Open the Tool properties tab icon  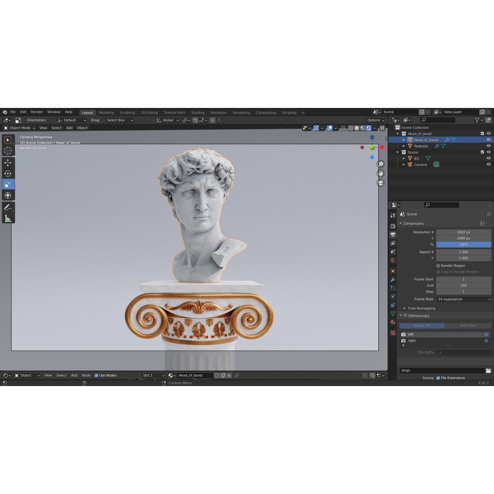point(393,215)
